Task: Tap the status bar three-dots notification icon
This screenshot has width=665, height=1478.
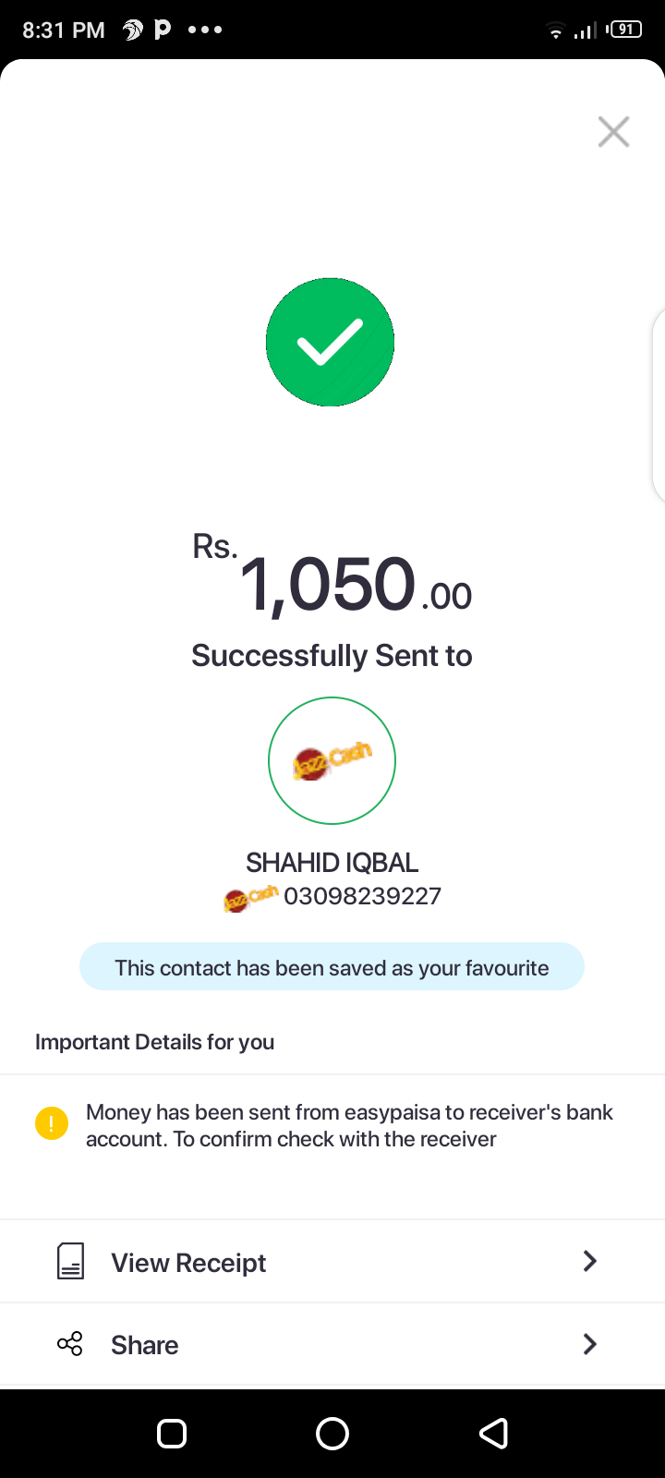Action: [x=205, y=30]
